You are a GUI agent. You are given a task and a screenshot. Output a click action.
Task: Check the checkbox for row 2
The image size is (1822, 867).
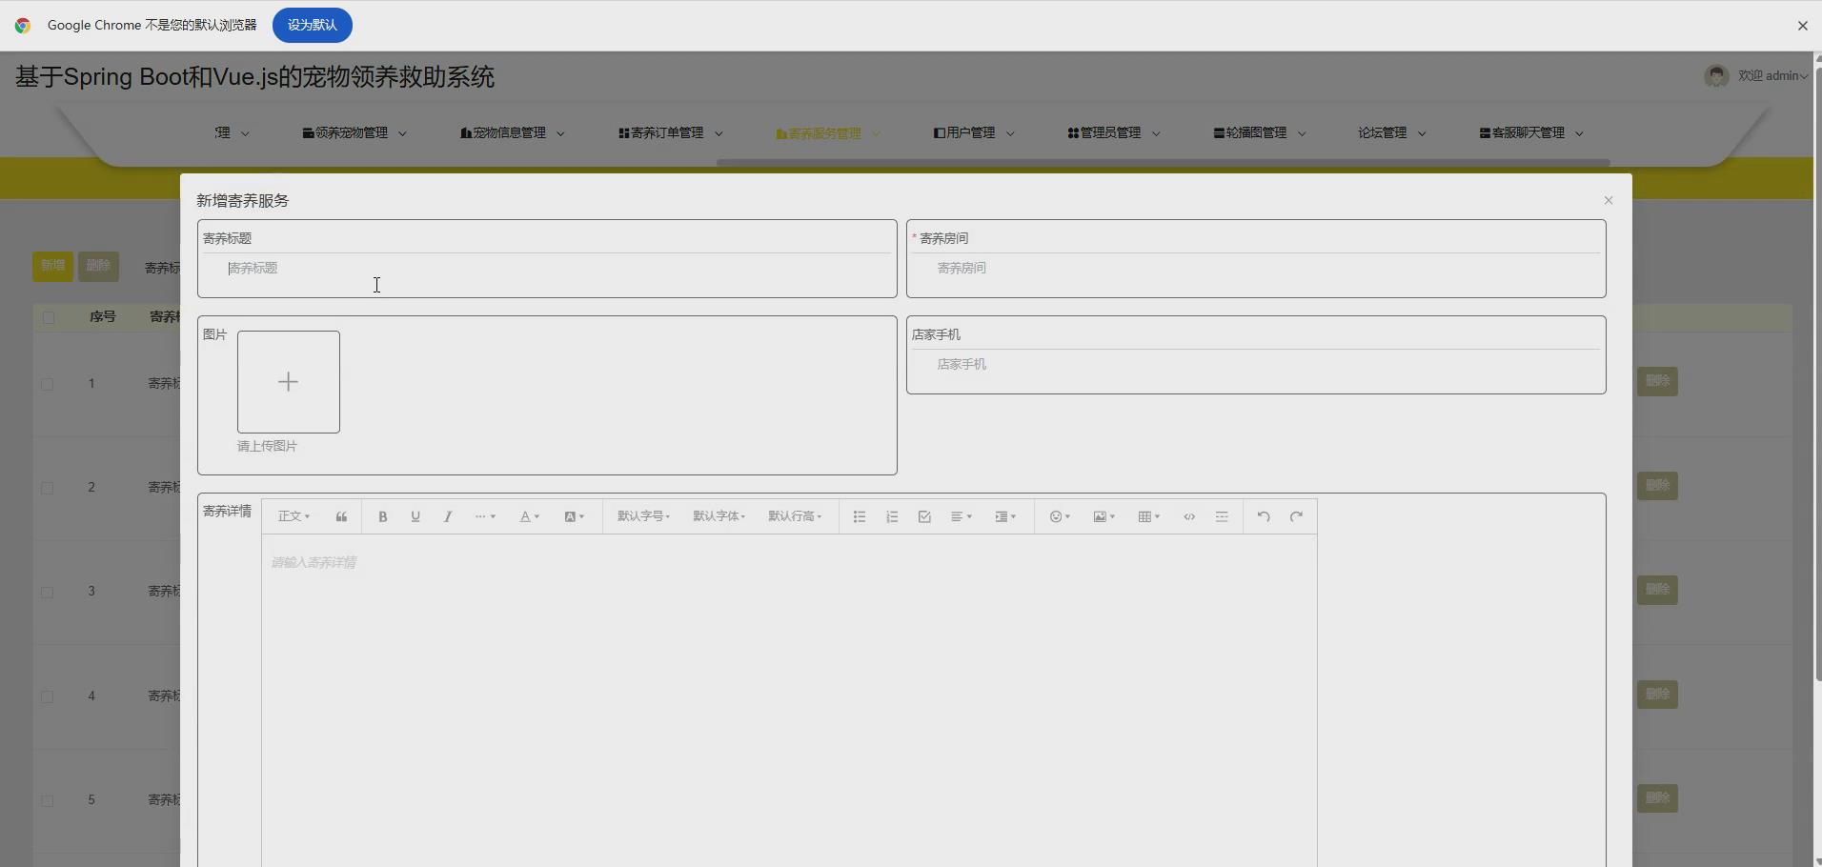click(47, 488)
